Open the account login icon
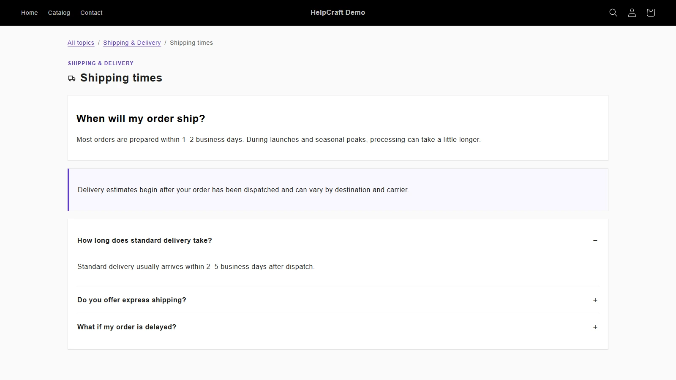 pos(632,13)
